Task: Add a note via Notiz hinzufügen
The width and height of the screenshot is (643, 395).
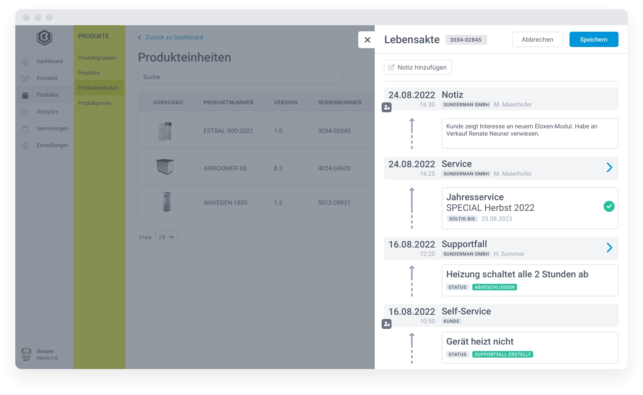Action: (x=418, y=67)
